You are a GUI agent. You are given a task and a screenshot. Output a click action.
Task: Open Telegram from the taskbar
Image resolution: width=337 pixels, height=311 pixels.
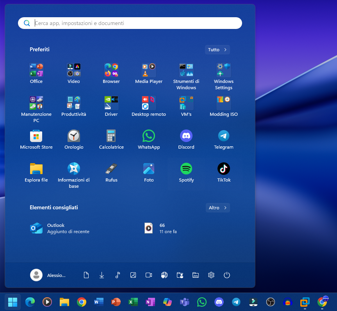[236, 302]
